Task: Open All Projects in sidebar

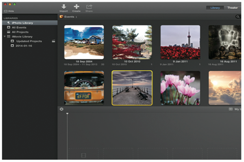Action: pyautogui.click(x=20, y=32)
